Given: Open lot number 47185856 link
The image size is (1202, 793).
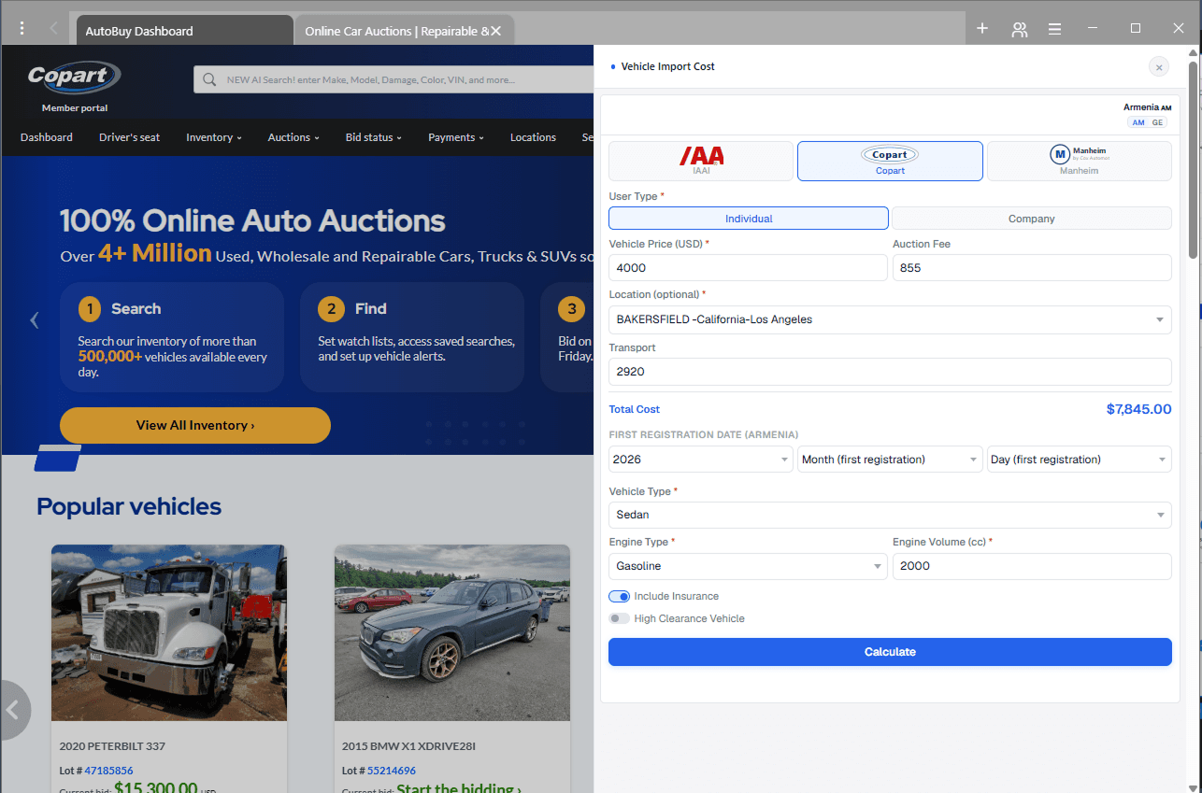Looking at the screenshot, I should 108,771.
